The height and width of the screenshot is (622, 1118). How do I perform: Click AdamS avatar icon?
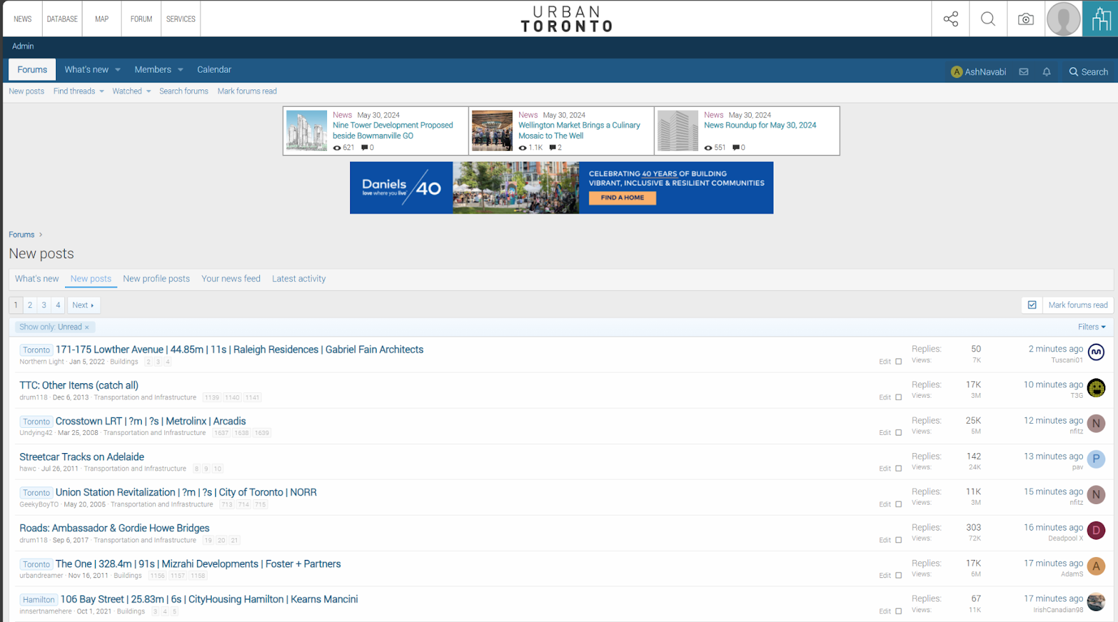pyautogui.click(x=1096, y=566)
